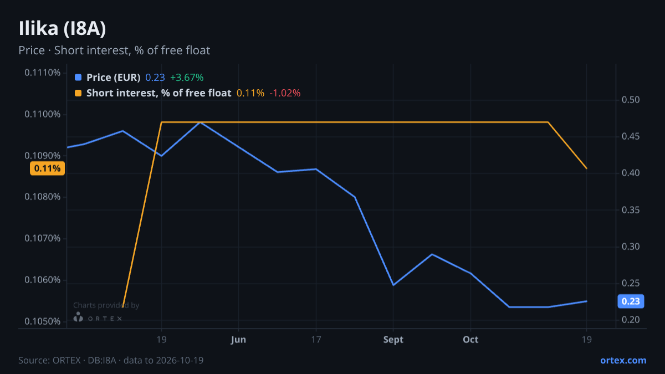Click the orange Short interest legend swatch
This screenshot has height=374, width=665.
pos(78,93)
